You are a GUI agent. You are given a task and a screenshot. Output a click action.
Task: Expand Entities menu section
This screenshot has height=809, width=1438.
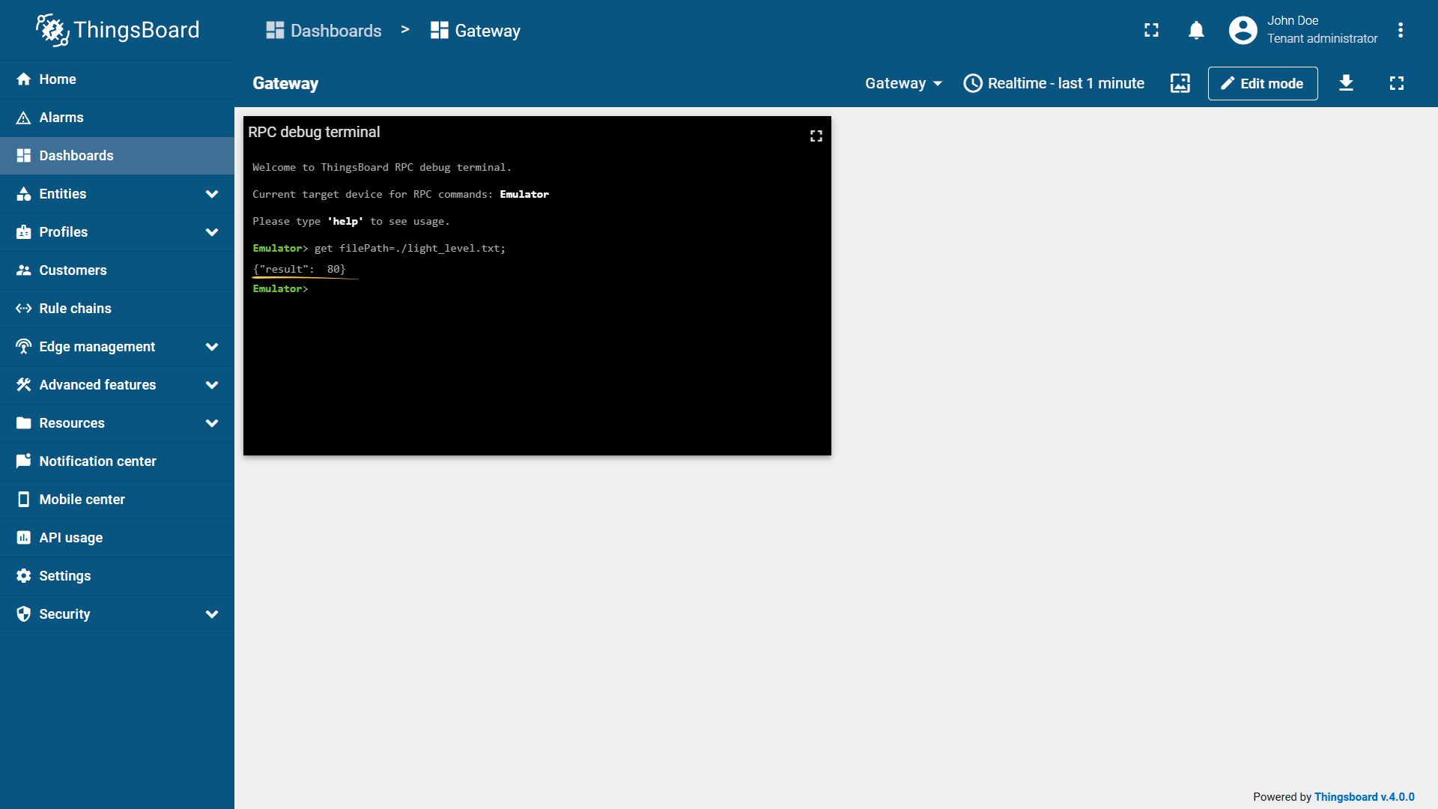click(212, 194)
